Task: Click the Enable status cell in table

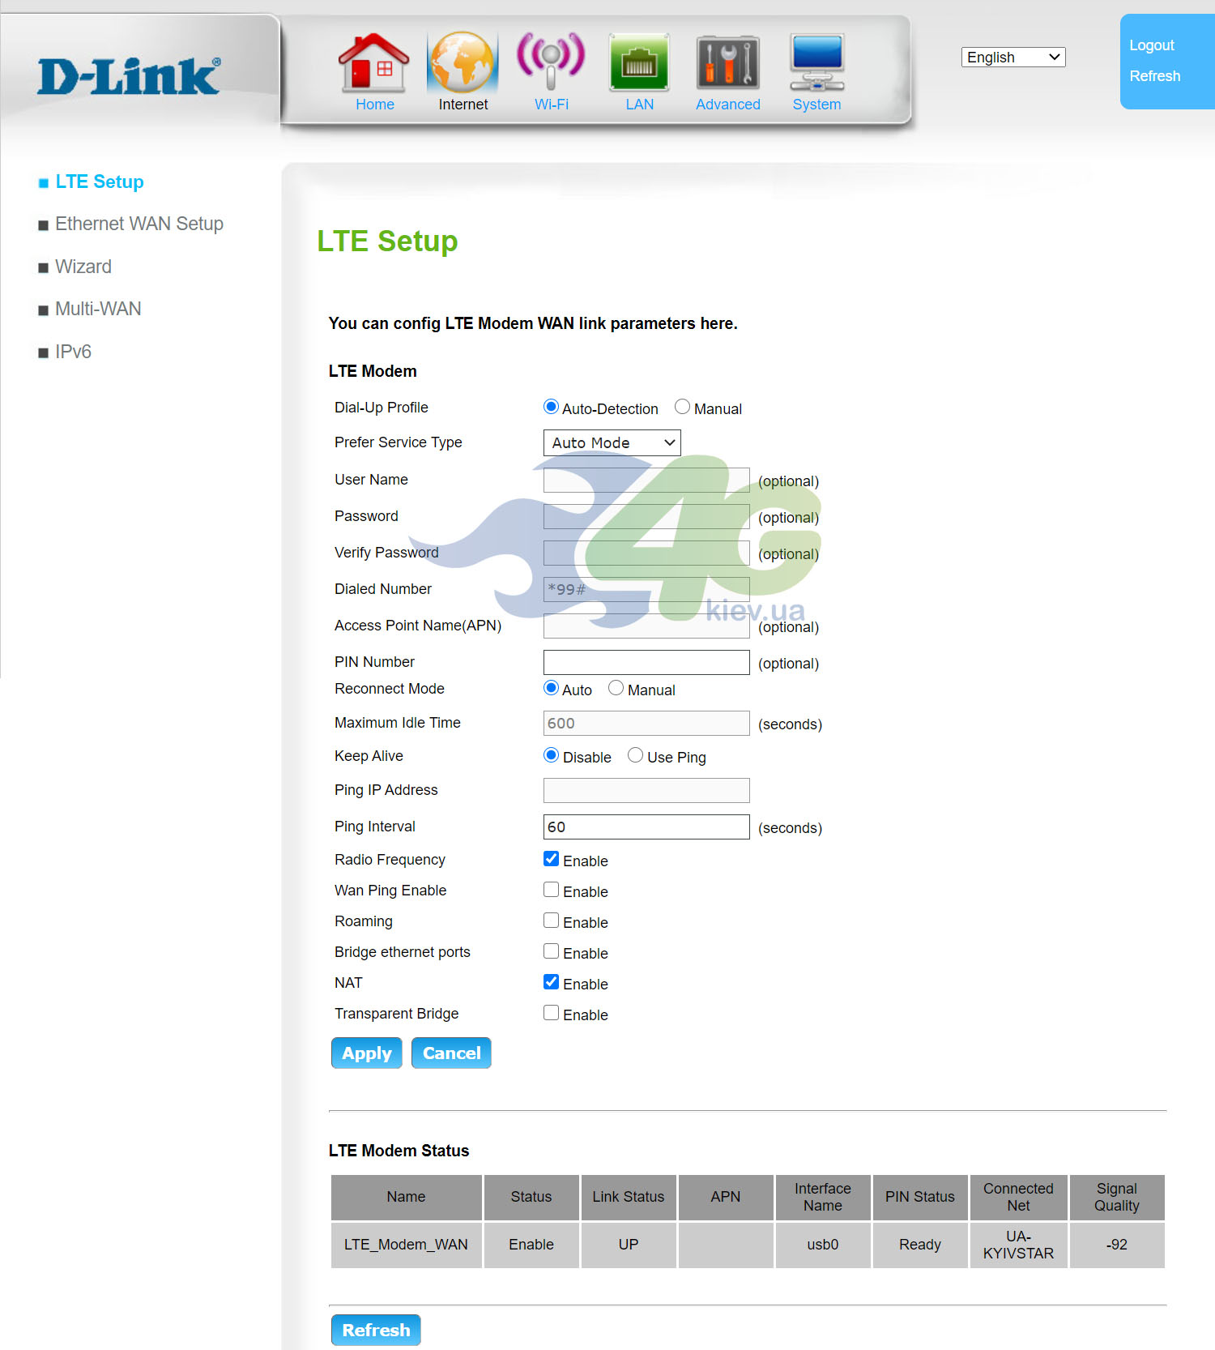Action: tap(531, 1245)
